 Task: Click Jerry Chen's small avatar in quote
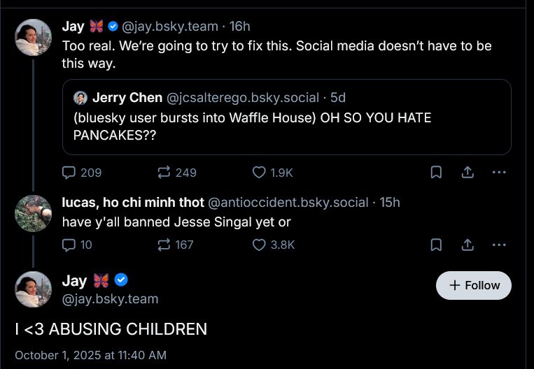point(80,98)
